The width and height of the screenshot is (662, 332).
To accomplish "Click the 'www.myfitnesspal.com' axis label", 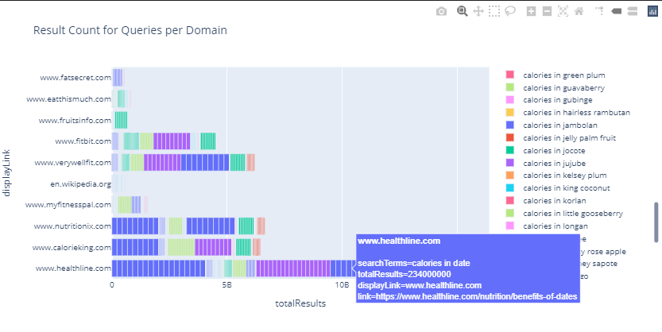I will pos(68,205).
